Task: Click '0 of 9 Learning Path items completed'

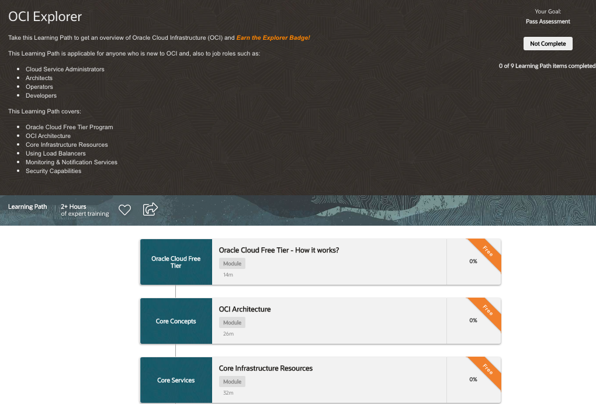Action: point(547,66)
